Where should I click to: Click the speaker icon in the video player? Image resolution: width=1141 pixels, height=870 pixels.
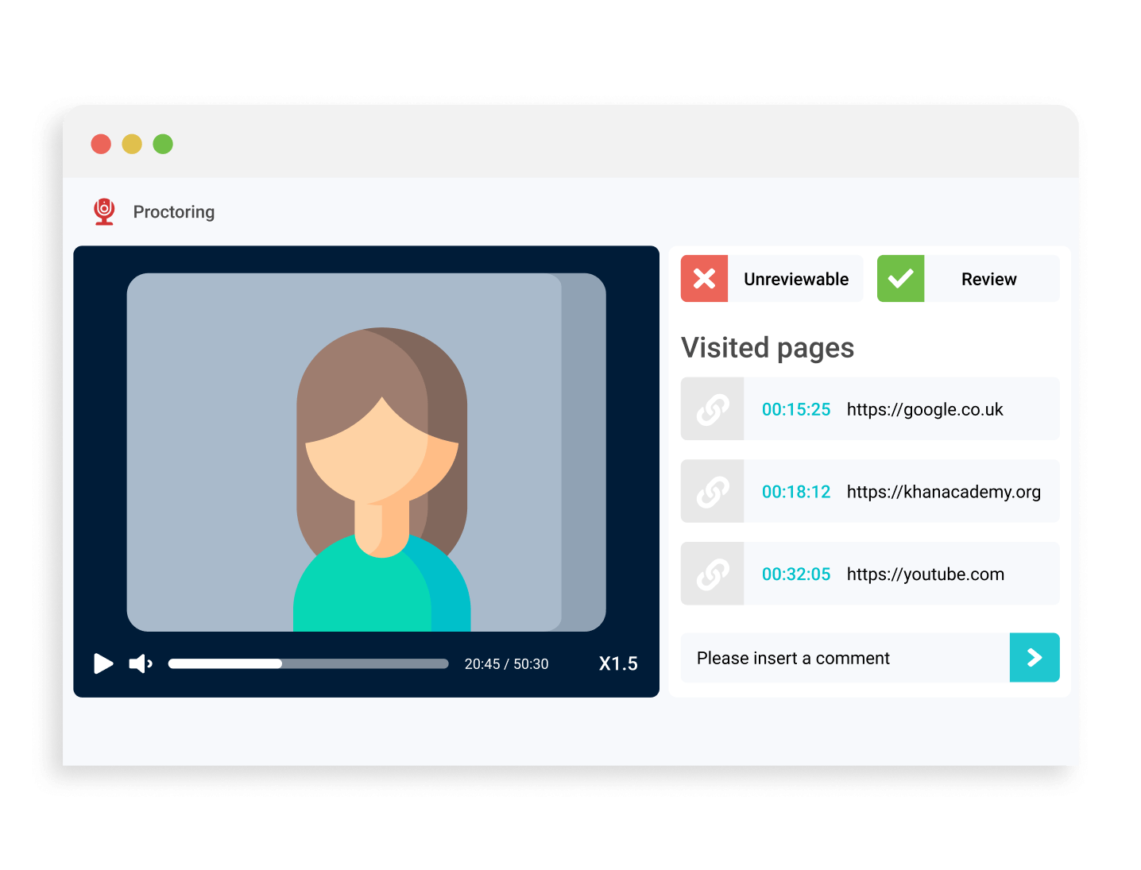141,663
